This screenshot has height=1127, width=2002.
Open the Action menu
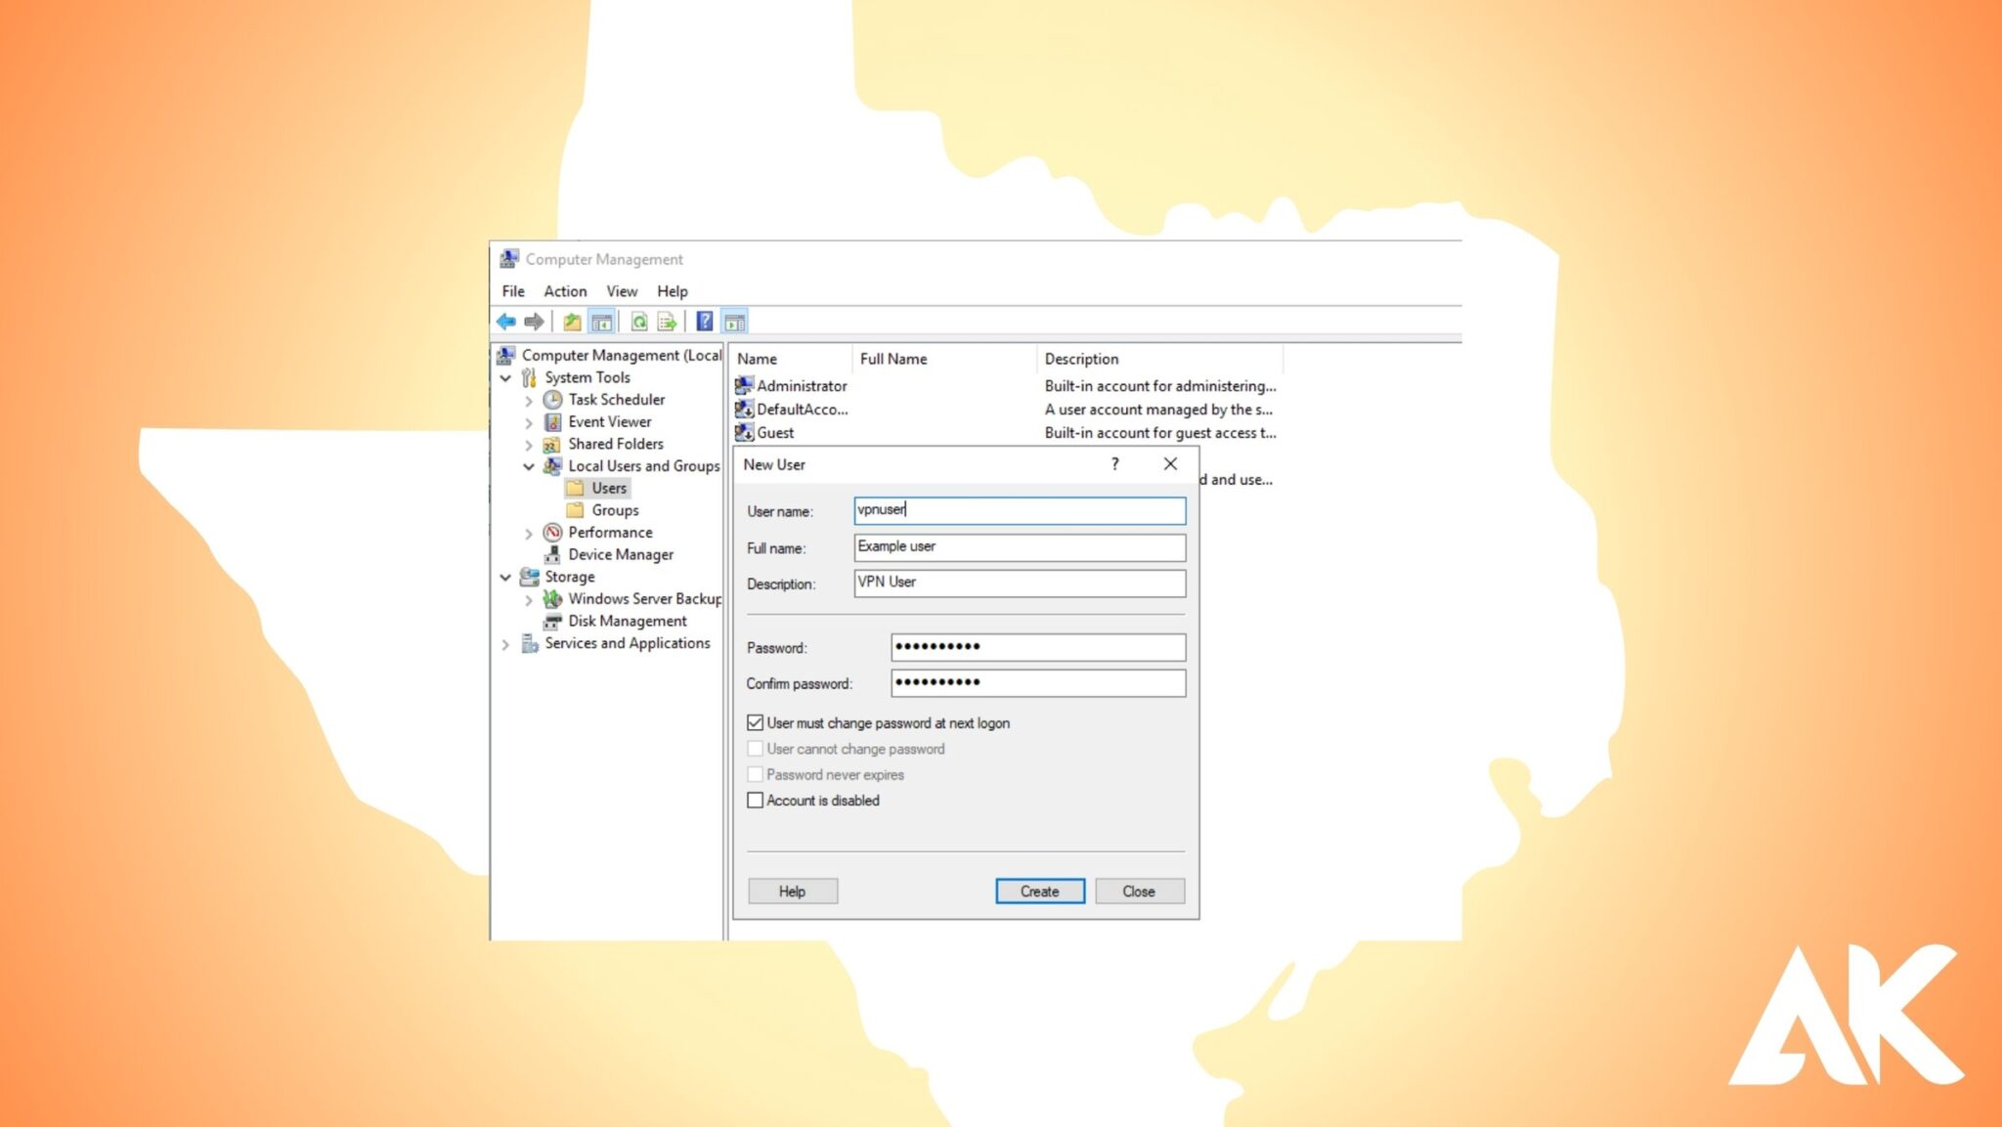click(x=565, y=290)
